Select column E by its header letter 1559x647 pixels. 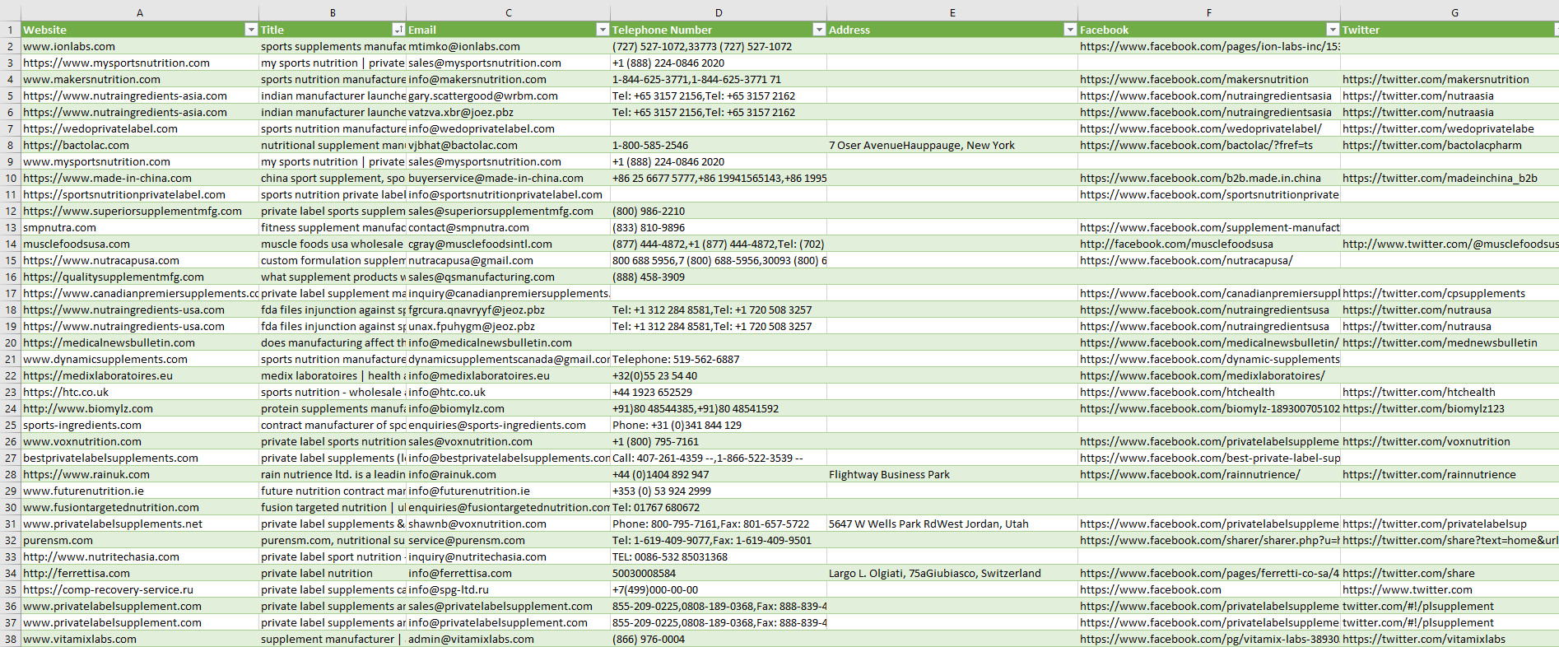tap(952, 12)
